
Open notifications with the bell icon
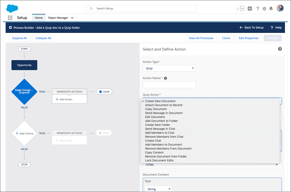pyautogui.click(x=271, y=8)
